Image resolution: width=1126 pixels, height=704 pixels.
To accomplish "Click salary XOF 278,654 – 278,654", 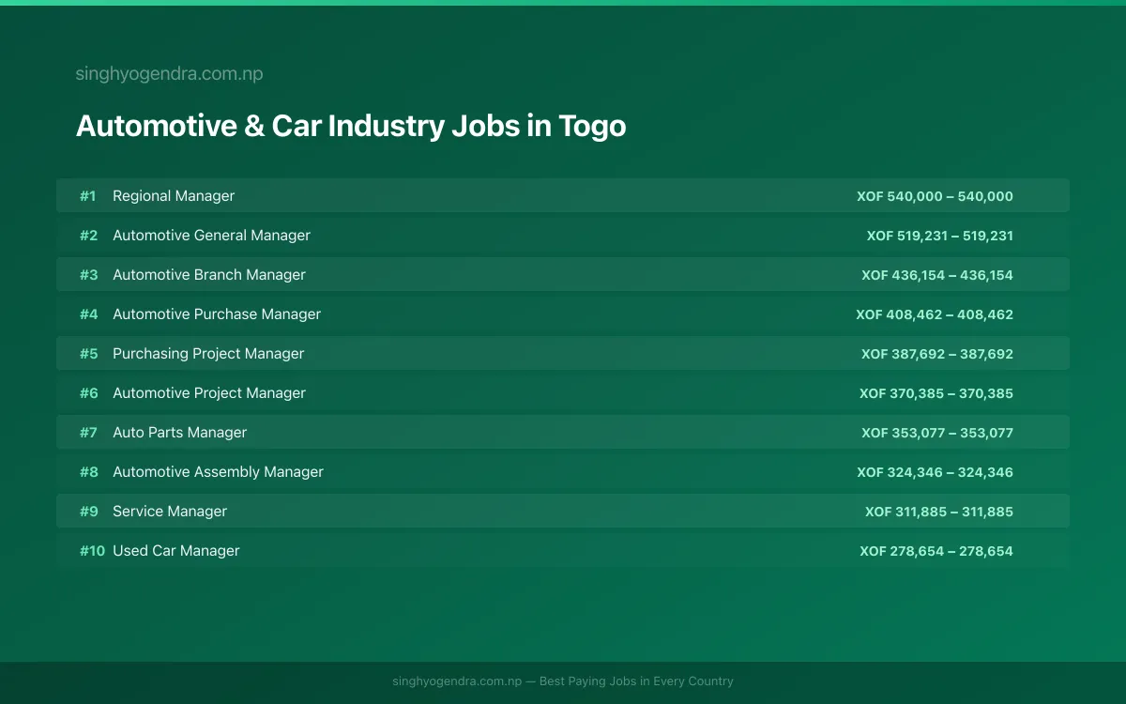I will (936, 551).
